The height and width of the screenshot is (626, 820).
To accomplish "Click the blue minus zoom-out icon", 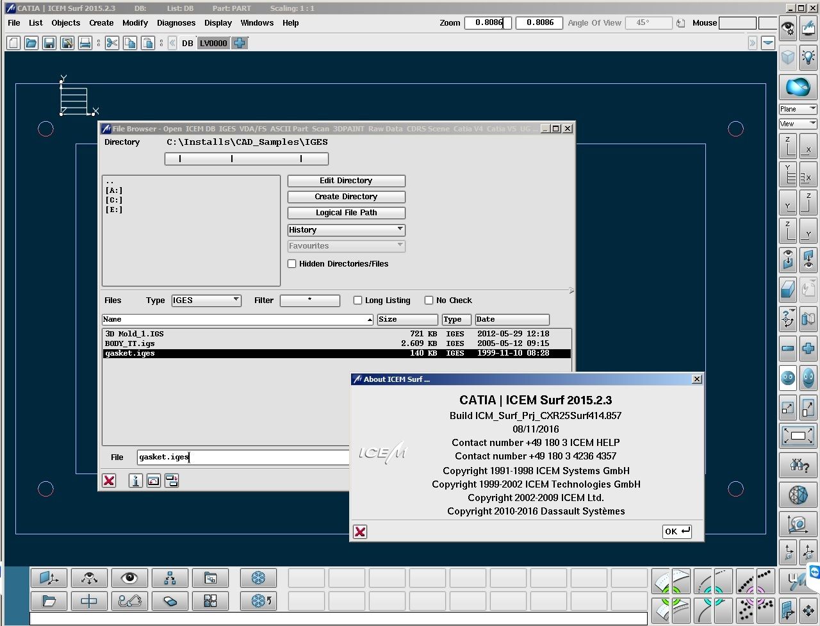I will coord(788,348).
